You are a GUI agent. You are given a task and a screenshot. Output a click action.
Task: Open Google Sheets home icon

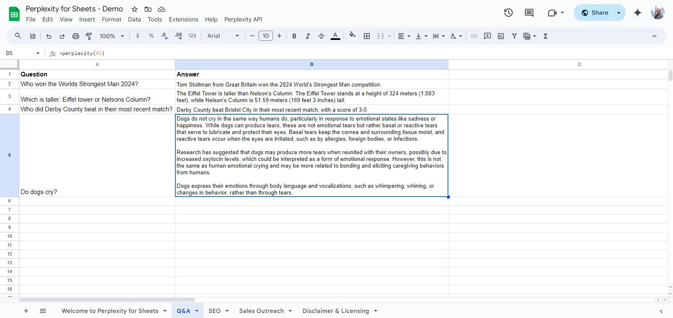coord(14,14)
